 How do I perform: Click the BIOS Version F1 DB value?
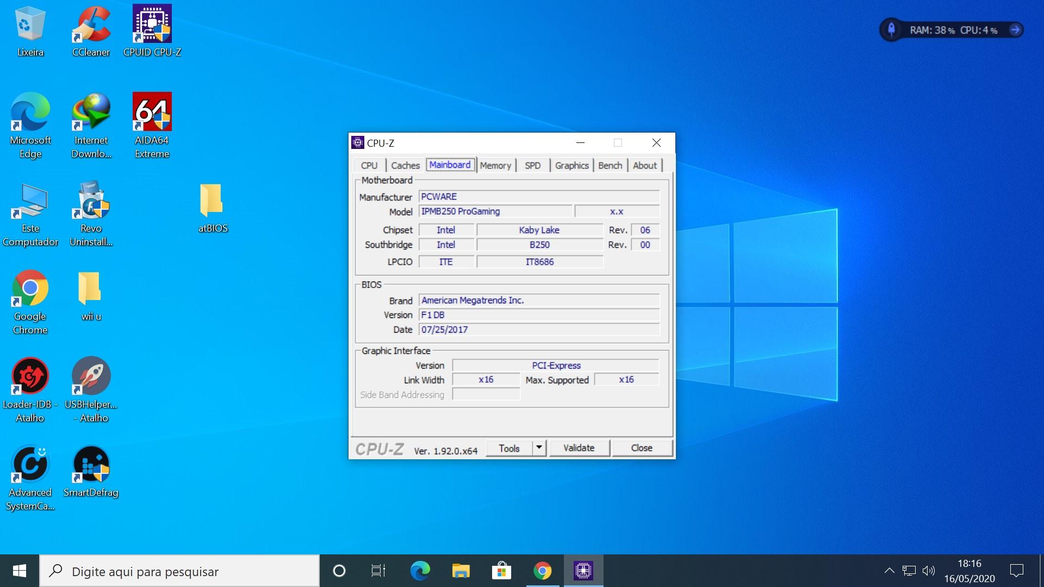tap(539, 315)
